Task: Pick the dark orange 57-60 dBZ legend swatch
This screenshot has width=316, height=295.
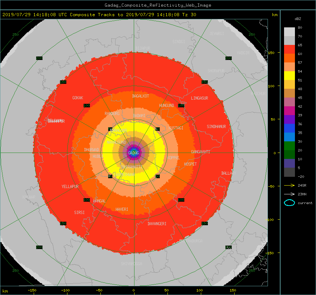Action: pos(289,58)
